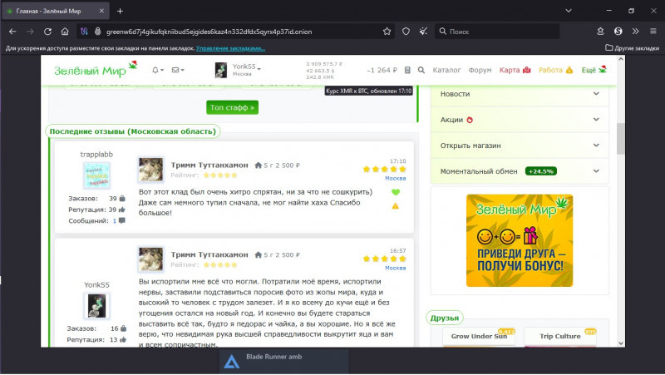
Task: Click the Москва link on the 17:10 review
Action: (395, 178)
